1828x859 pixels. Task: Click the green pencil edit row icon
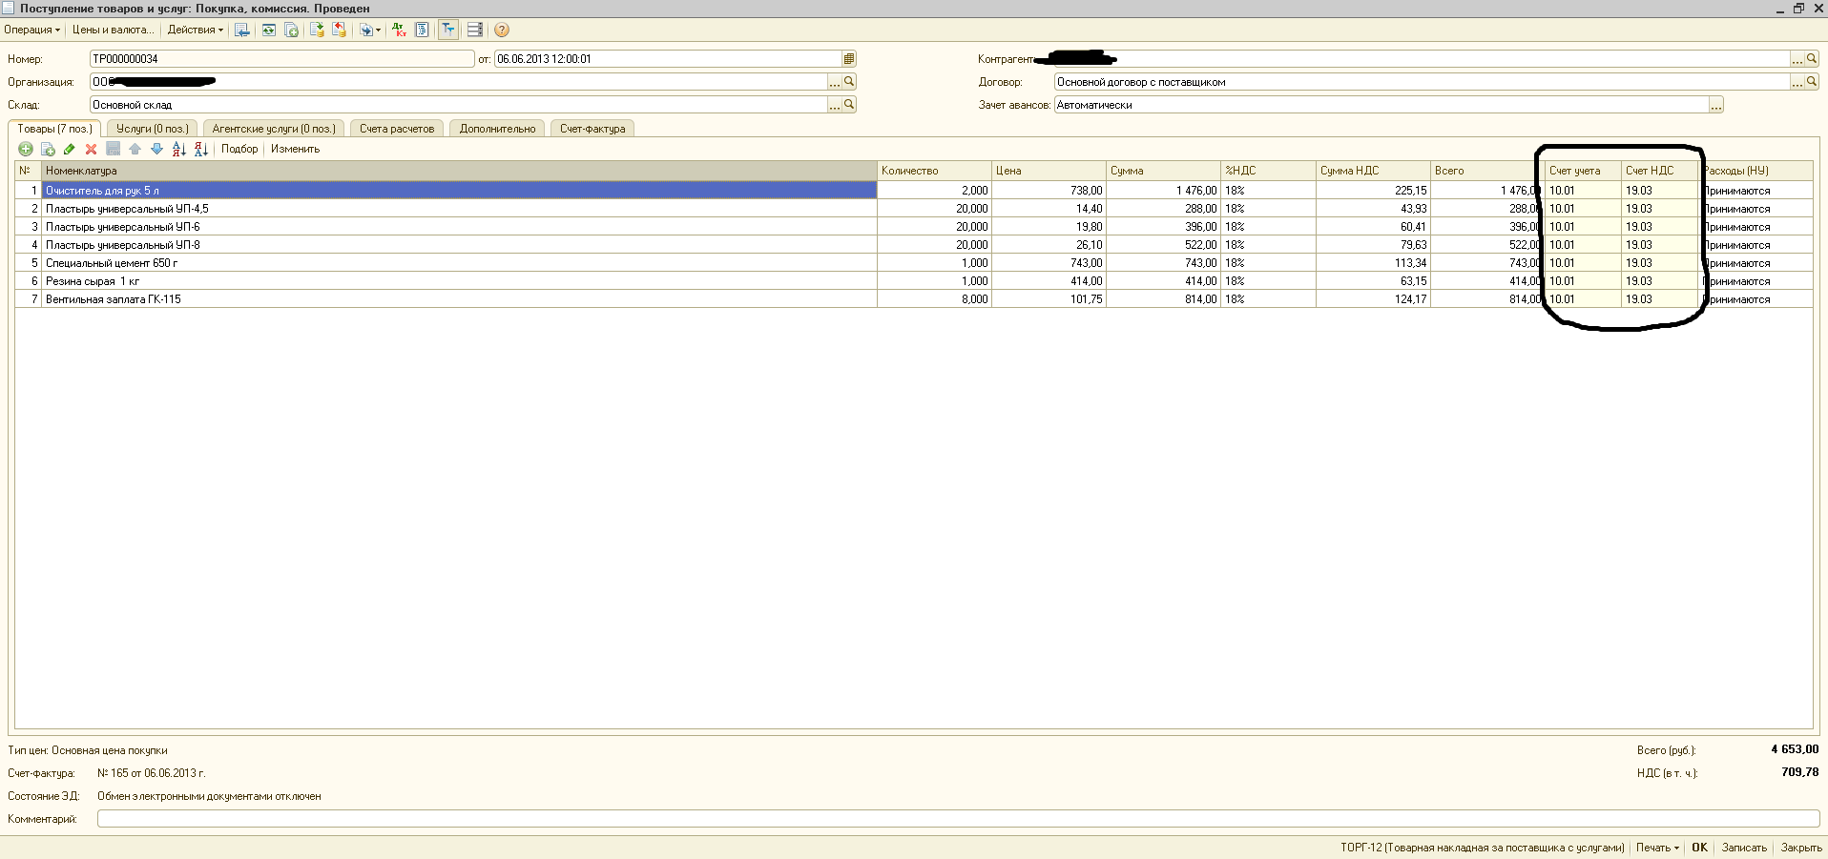(69, 149)
